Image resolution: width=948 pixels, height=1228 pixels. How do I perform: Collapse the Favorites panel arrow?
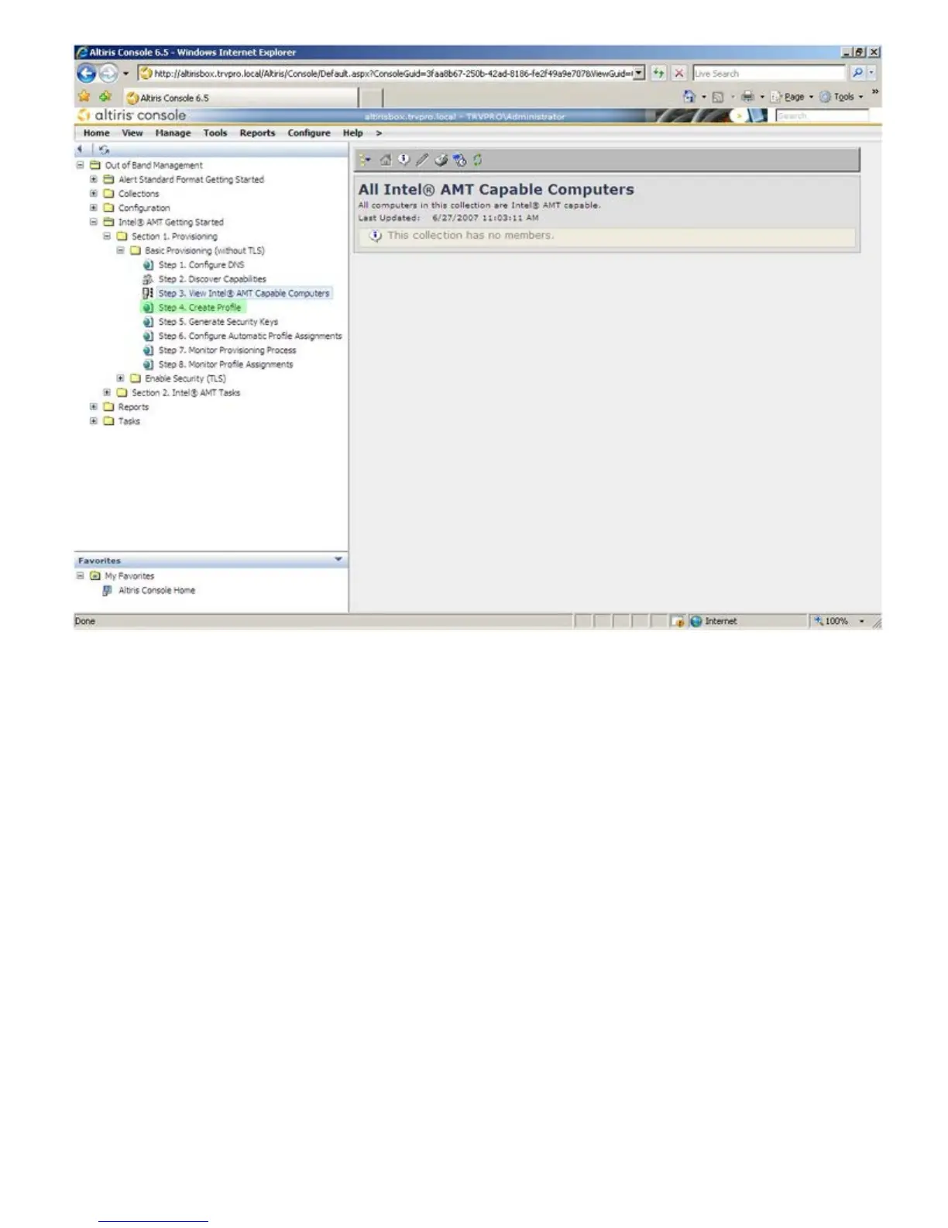click(338, 560)
